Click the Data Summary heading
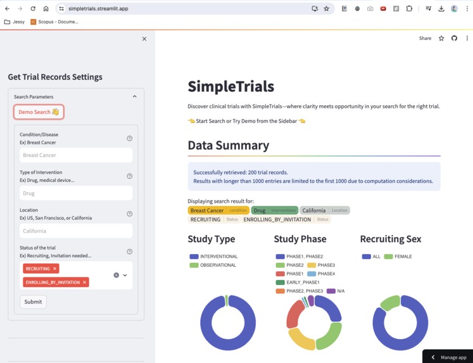 pyautogui.click(x=229, y=146)
